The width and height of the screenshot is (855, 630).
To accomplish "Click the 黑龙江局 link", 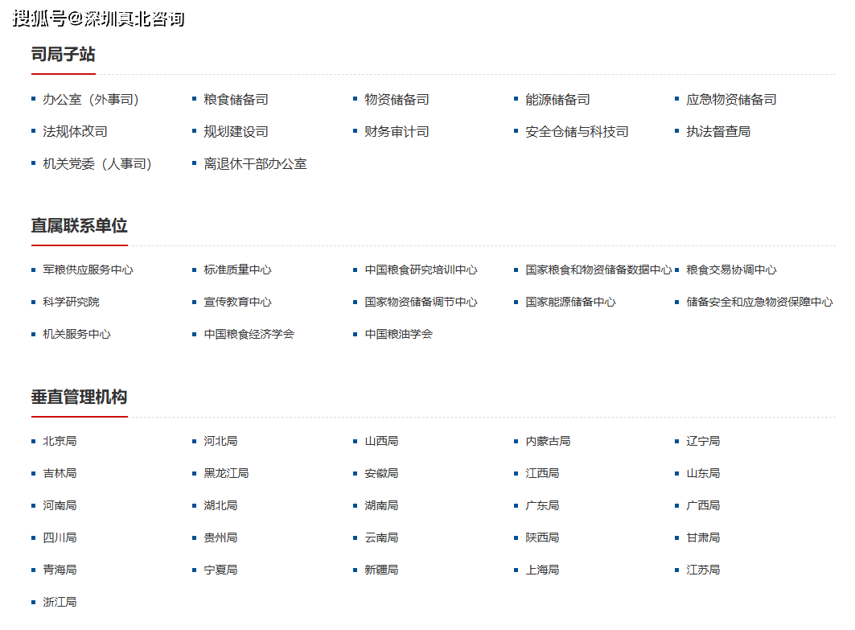I will [226, 474].
